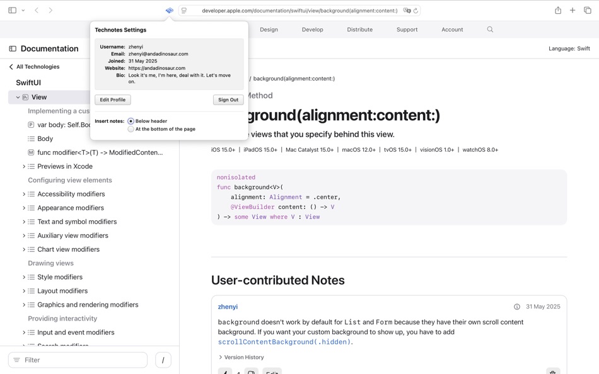Click the Sign Out button
This screenshot has height=374, width=599.
pyautogui.click(x=228, y=99)
